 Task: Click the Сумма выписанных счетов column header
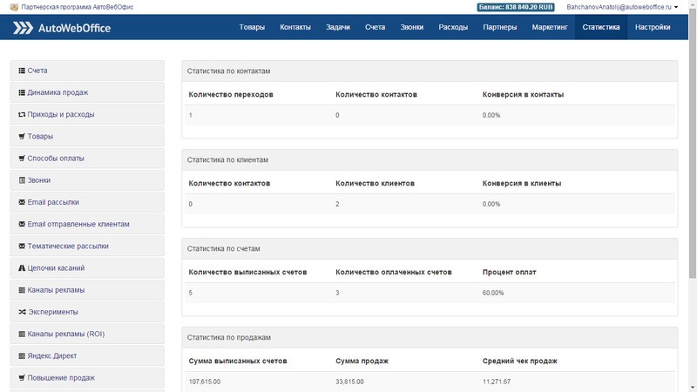pyautogui.click(x=238, y=362)
